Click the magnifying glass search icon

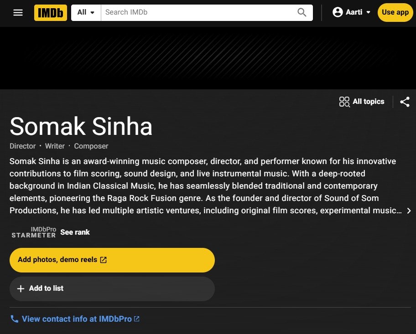click(x=302, y=12)
